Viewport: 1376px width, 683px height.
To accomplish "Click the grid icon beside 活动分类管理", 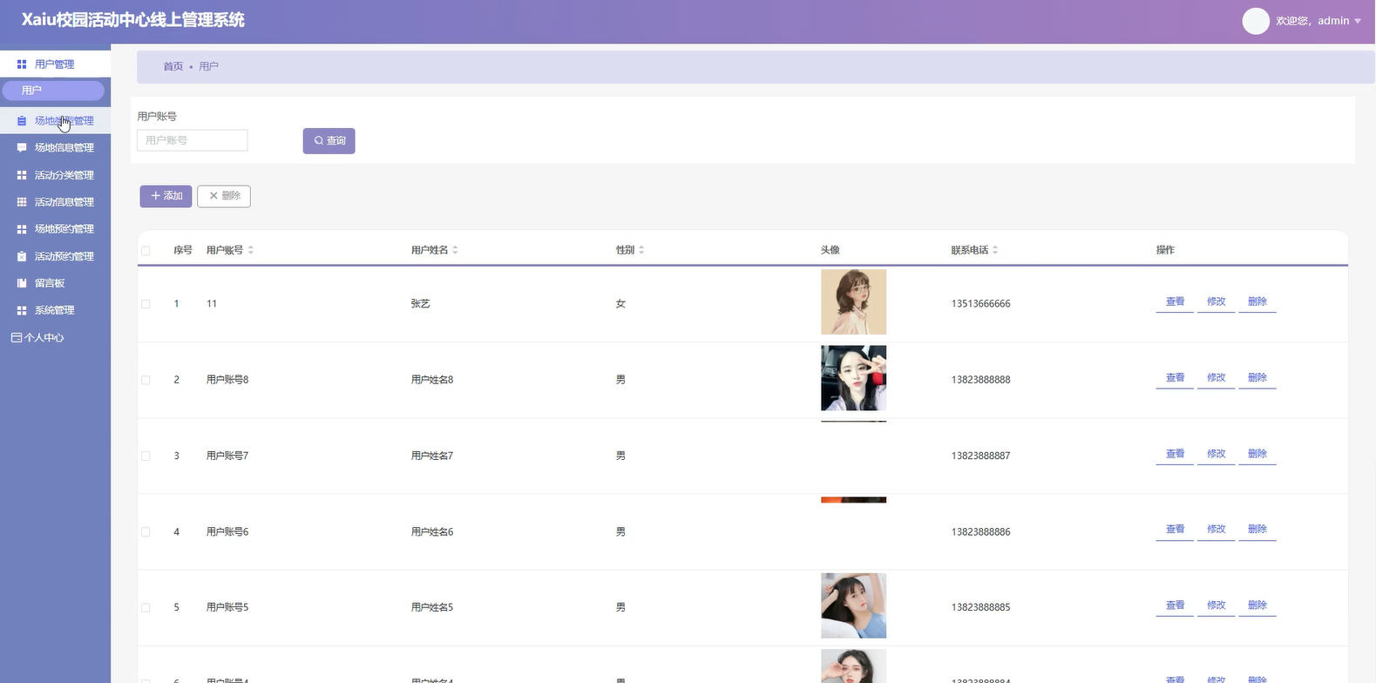I will (x=22, y=175).
